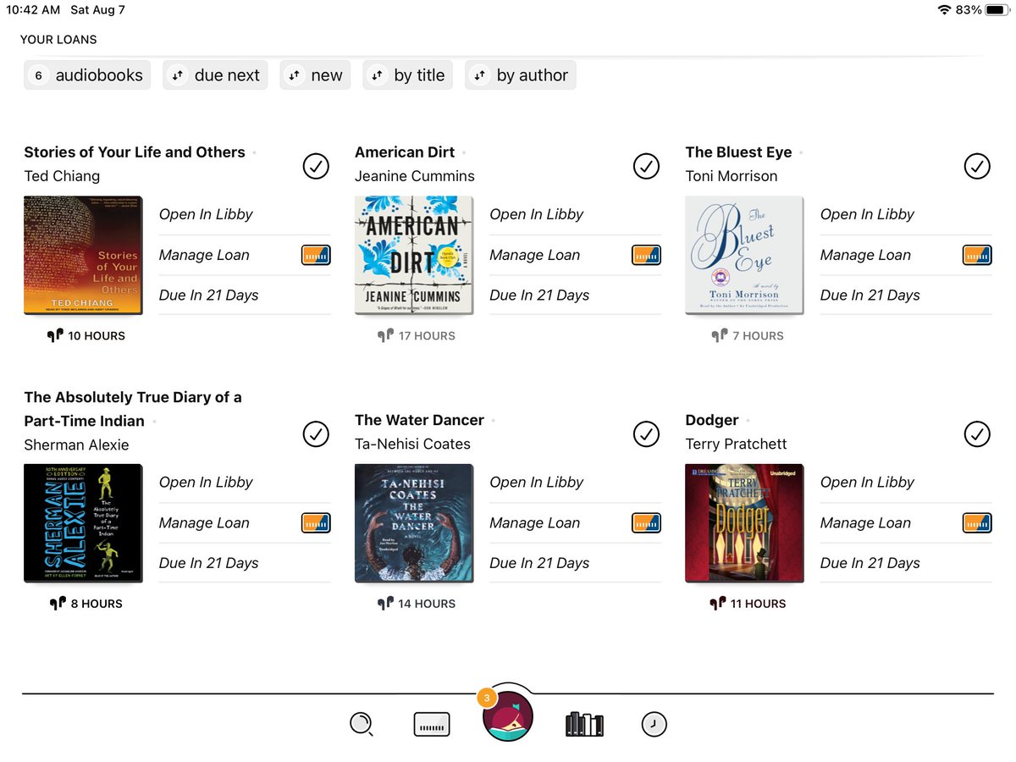Tap the Wi-Fi icon in status bar
1016x762 pixels.
click(944, 10)
